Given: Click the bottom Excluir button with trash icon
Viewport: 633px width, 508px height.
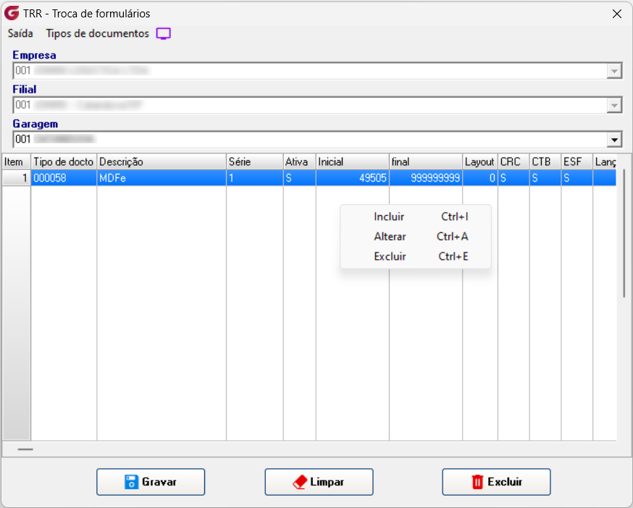Looking at the screenshot, I should point(496,482).
